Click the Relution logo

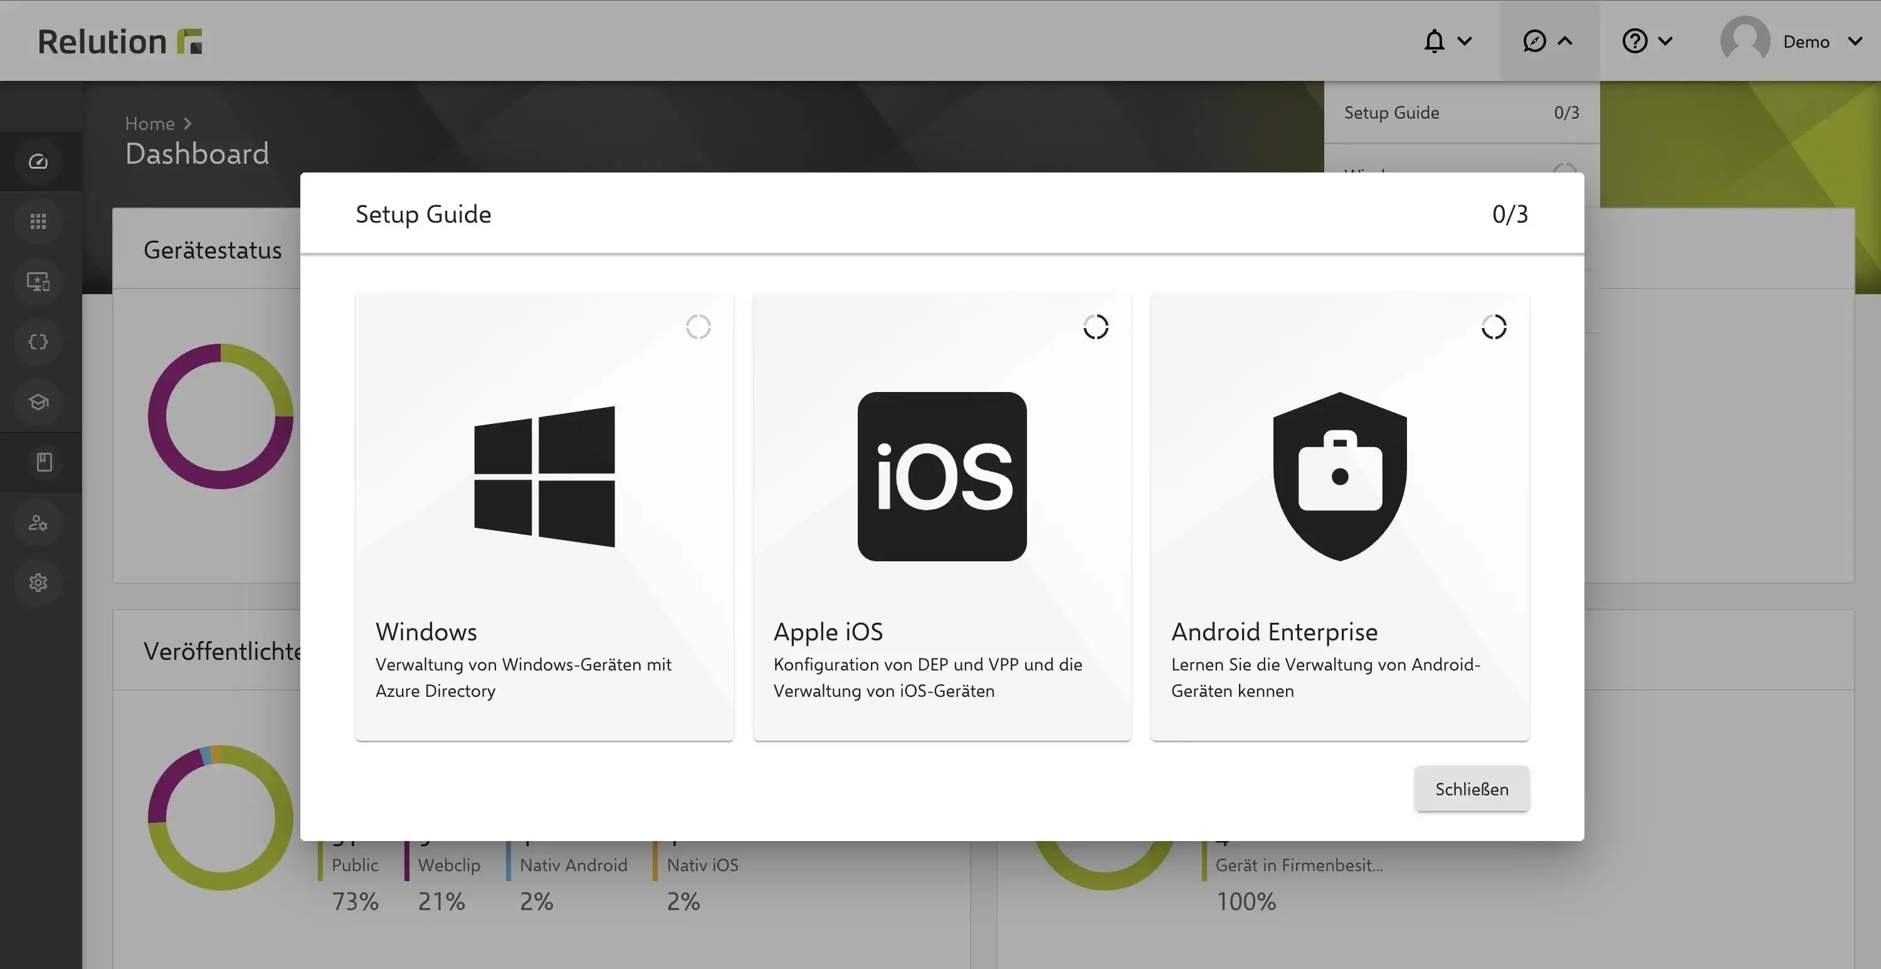coord(120,41)
